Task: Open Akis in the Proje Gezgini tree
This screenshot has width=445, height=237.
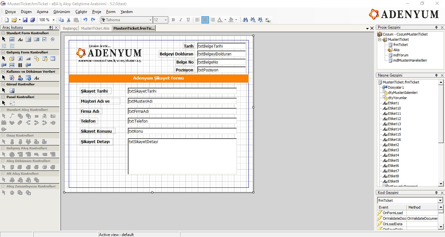Action: click(396, 50)
